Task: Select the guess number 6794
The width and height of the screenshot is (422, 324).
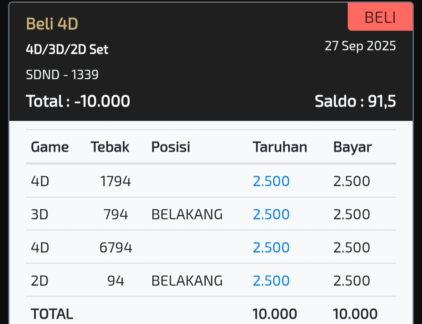Action: click(x=116, y=247)
